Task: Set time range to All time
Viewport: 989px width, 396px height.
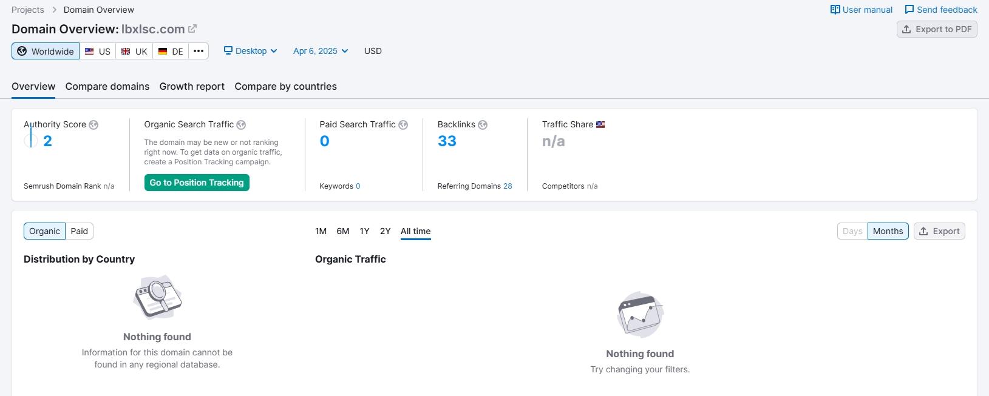Action: click(415, 231)
